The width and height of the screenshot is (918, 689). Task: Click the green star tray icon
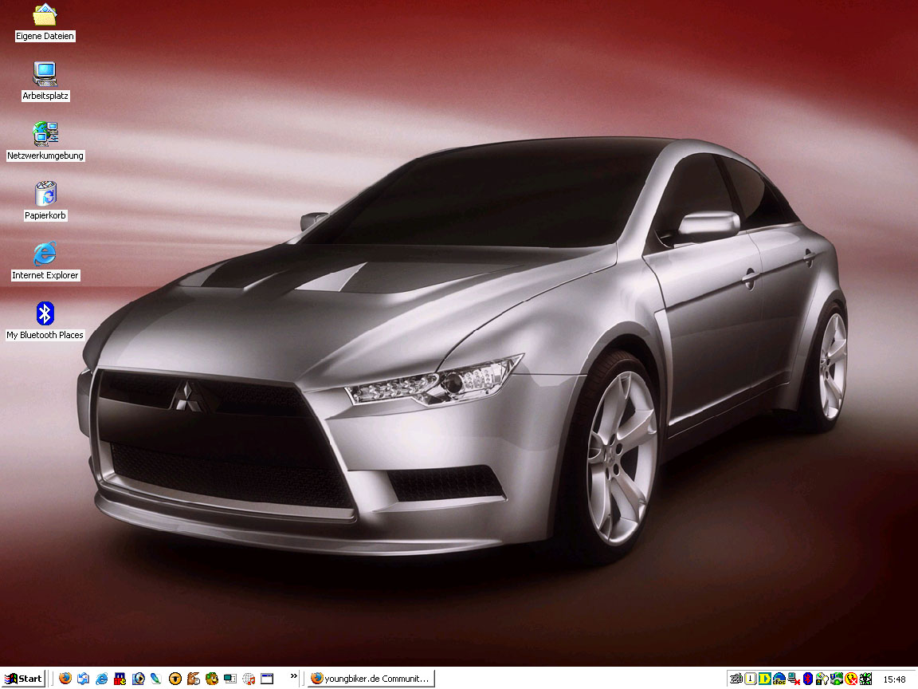point(865,679)
